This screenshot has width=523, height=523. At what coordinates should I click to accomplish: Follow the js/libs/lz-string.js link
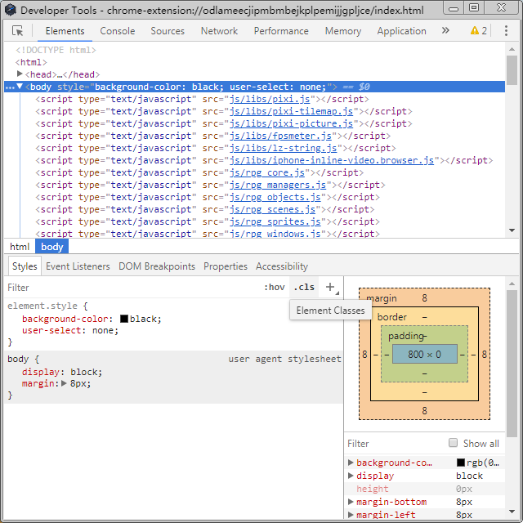(x=284, y=148)
